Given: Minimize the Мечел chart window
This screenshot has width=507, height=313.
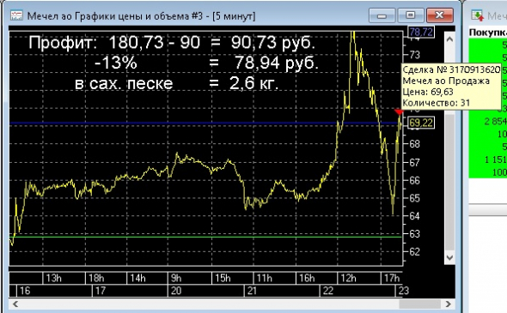Looking at the screenshot, I should 382,15.
